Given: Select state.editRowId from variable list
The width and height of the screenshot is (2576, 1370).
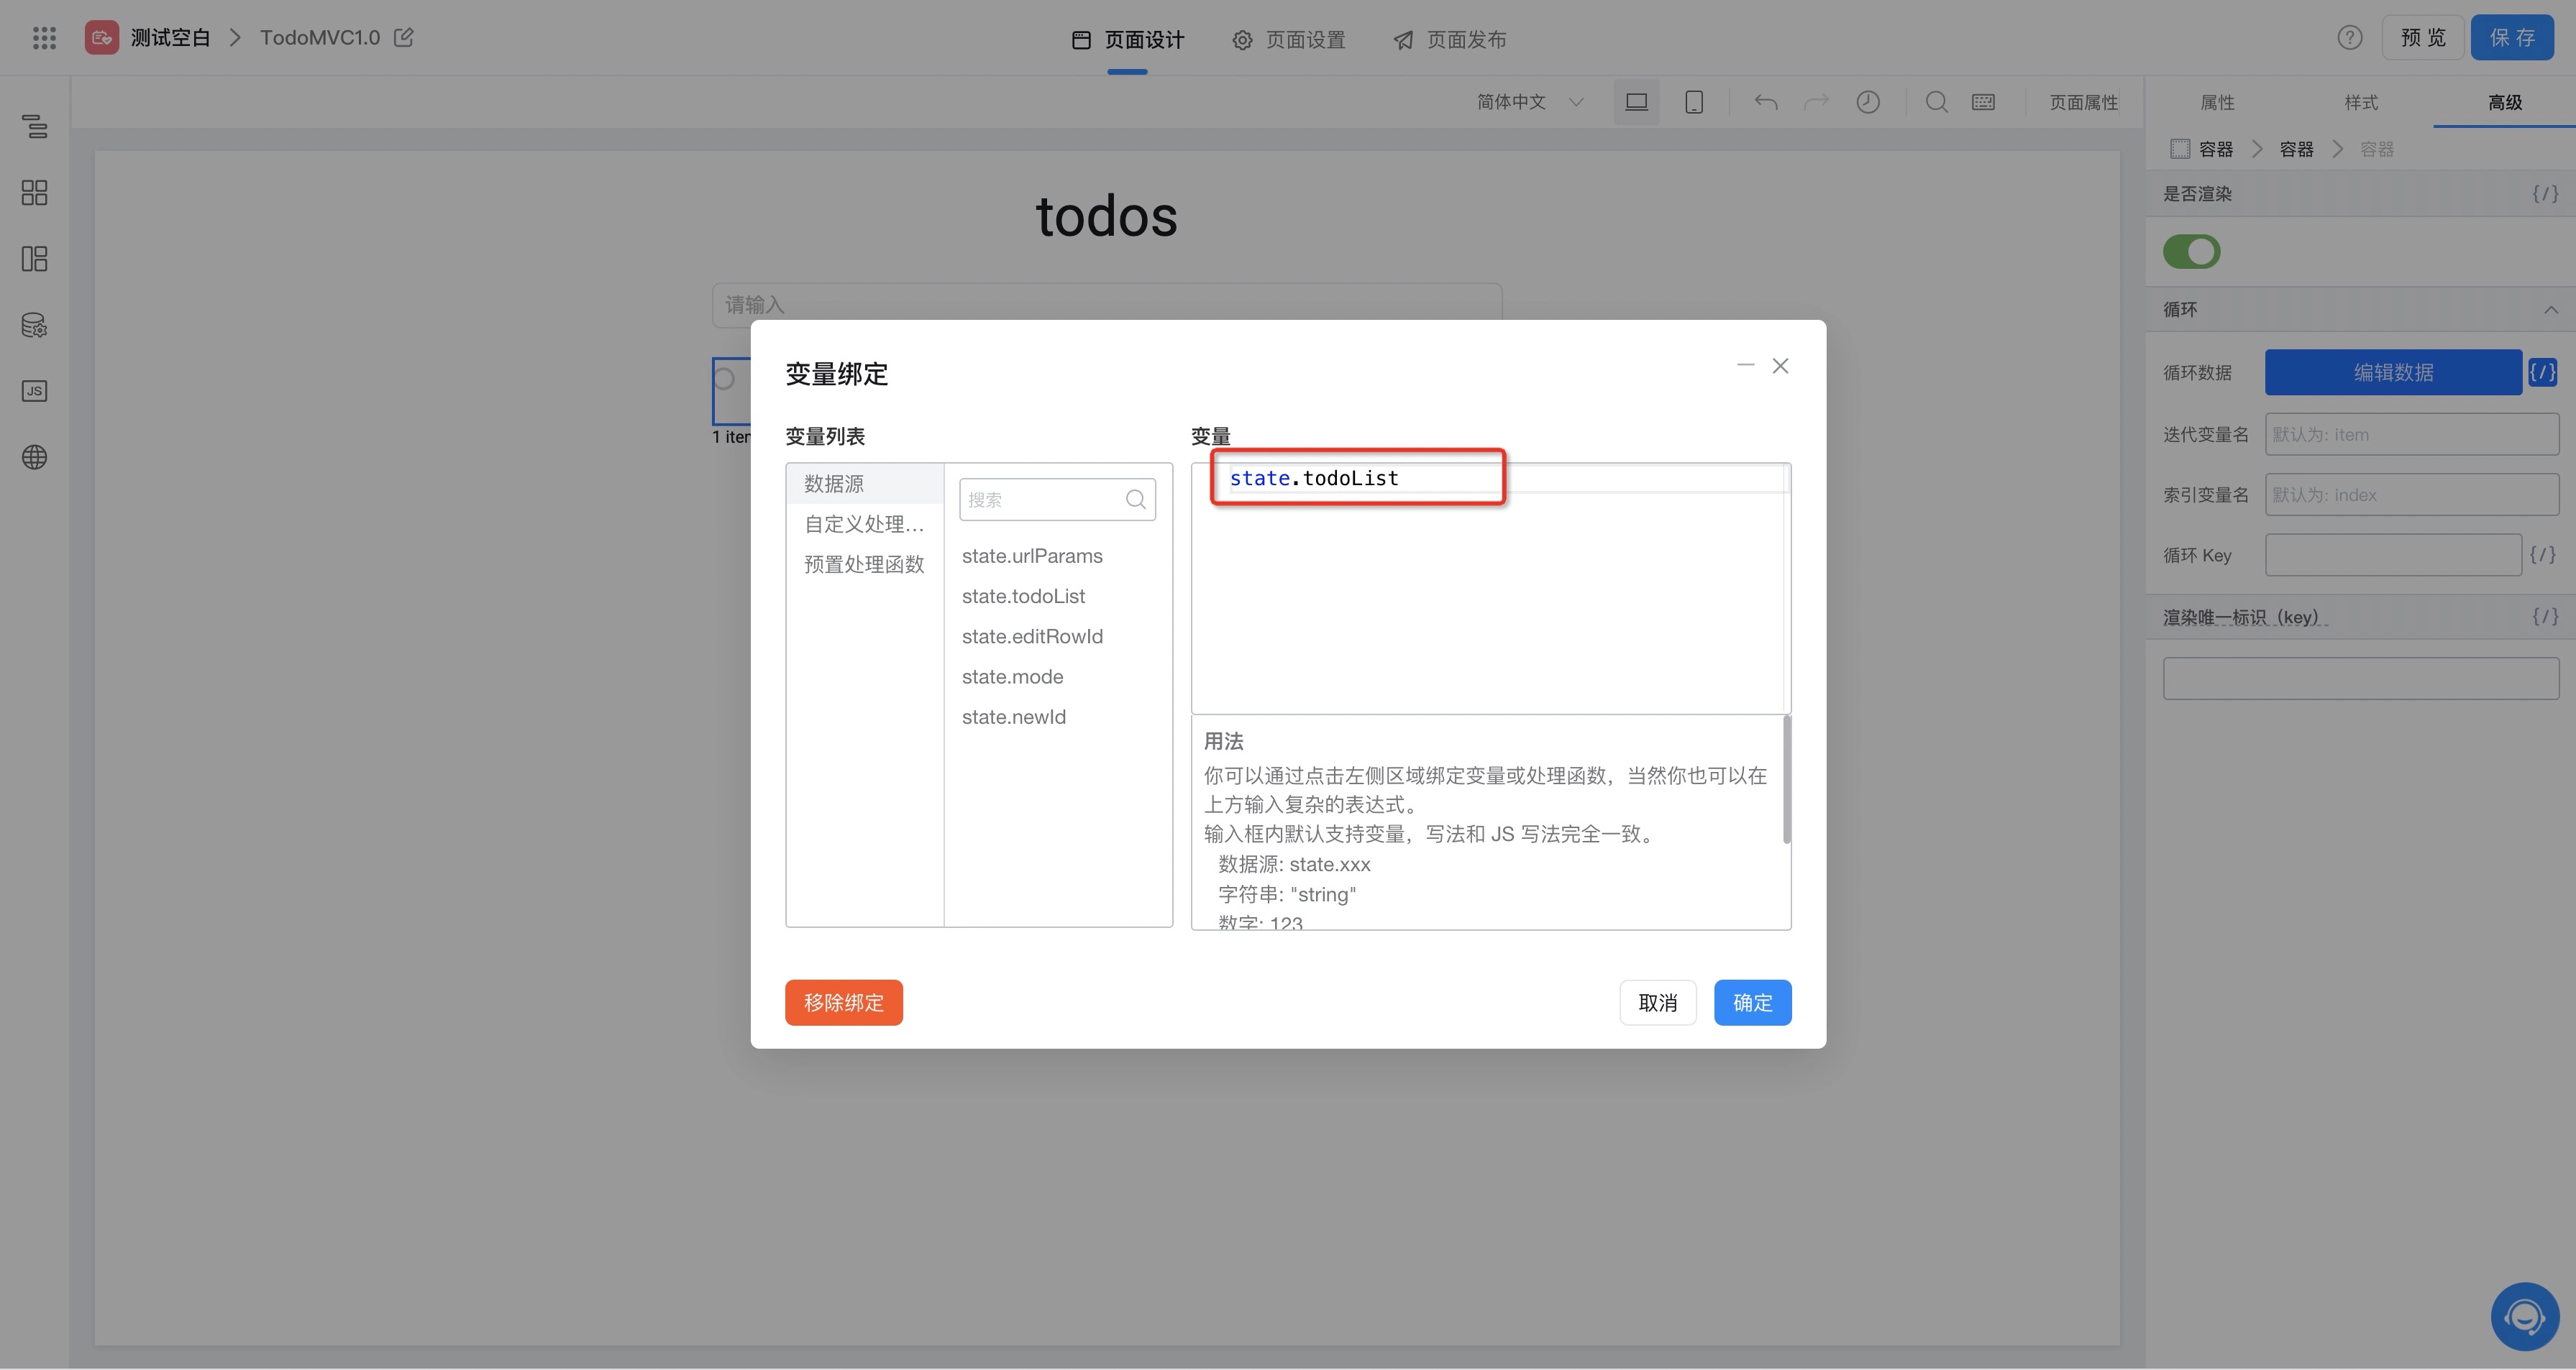Looking at the screenshot, I should click(1032, 637).
